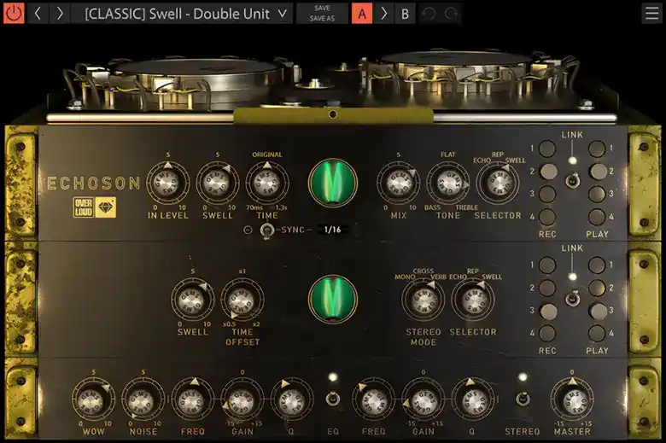Open the 1/16 sync value field
The width and height of the screenshot is (666, 443).
333,230
